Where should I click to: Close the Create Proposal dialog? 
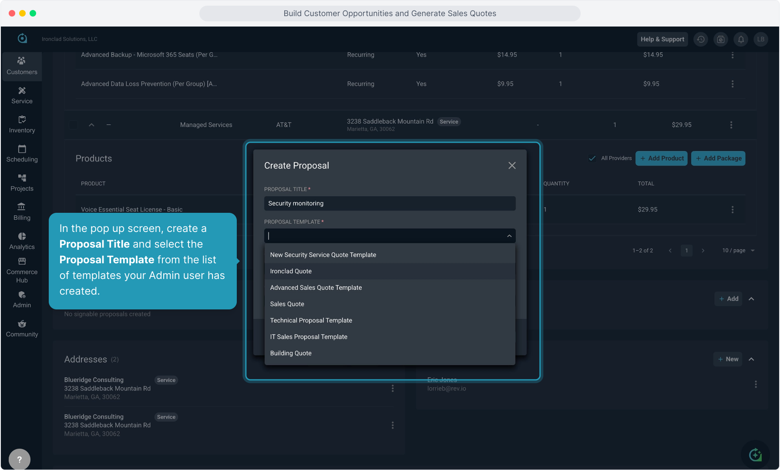512,165
